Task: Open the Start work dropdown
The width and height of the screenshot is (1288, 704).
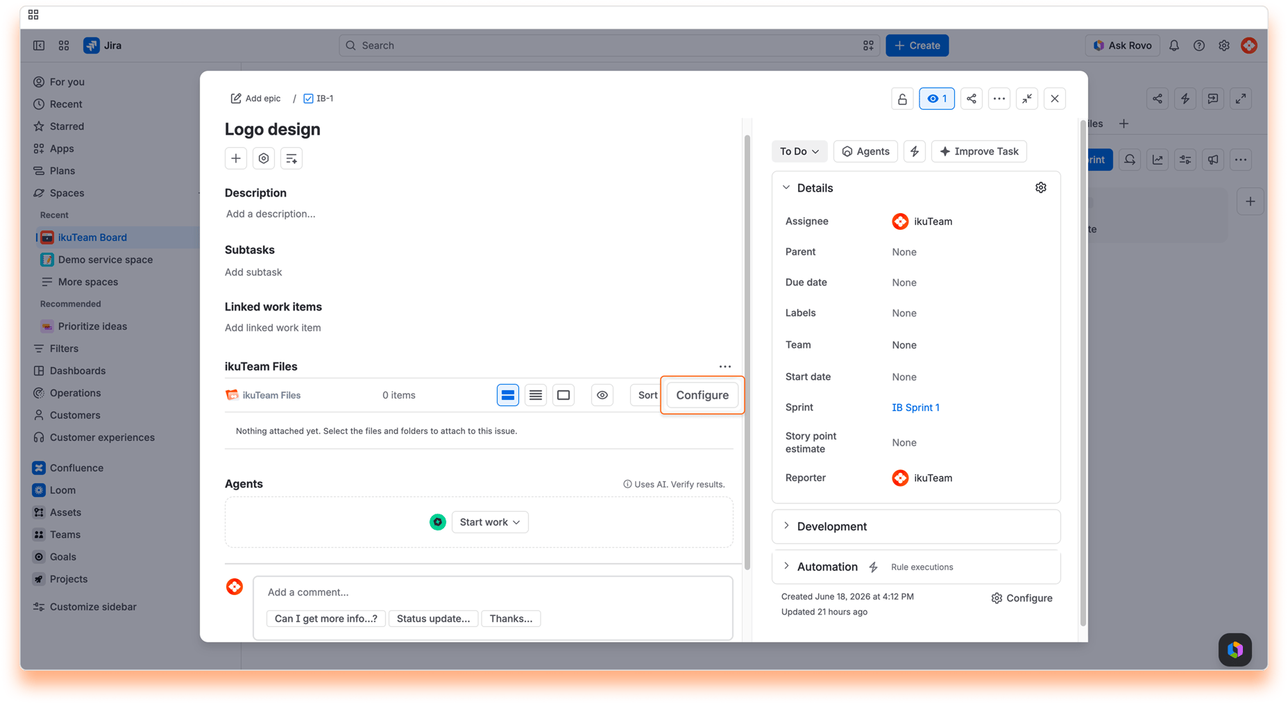Action: tap(490, 522)
